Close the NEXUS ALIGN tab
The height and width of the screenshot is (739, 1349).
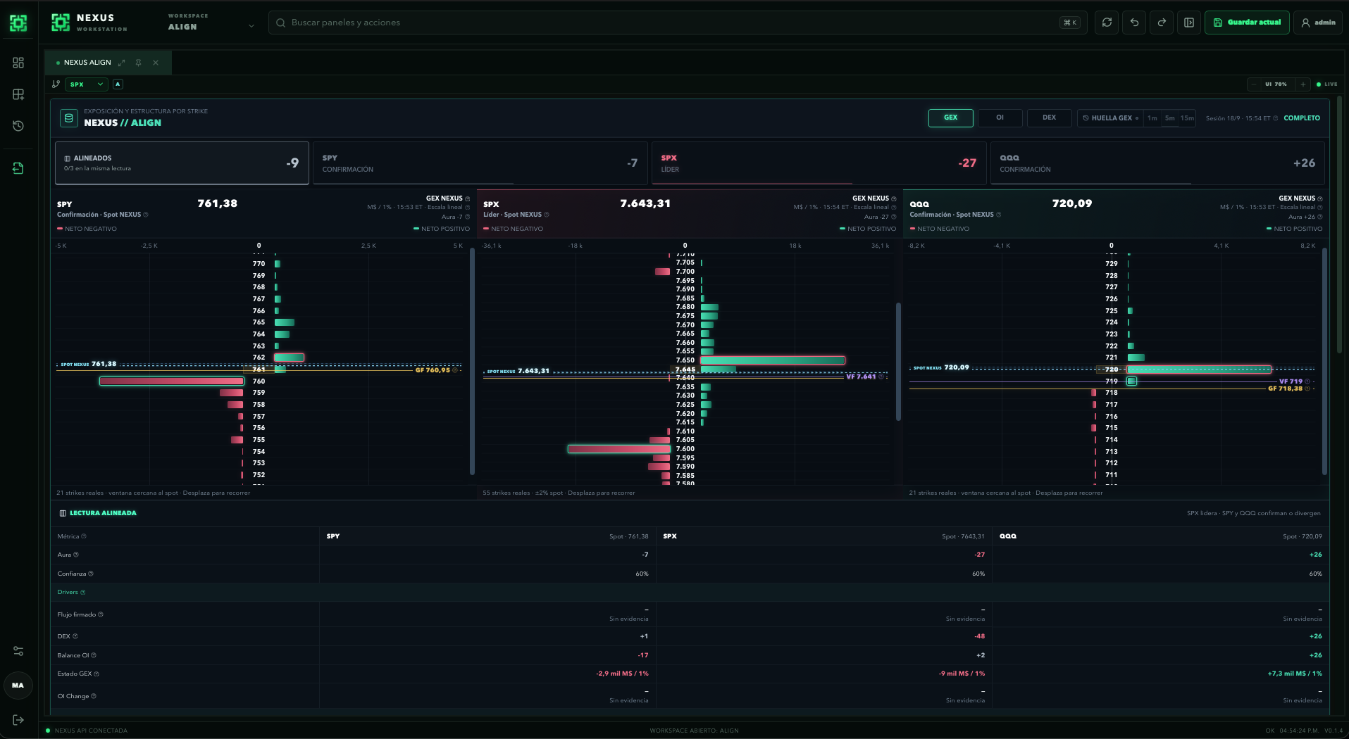[x=156, y=63]
